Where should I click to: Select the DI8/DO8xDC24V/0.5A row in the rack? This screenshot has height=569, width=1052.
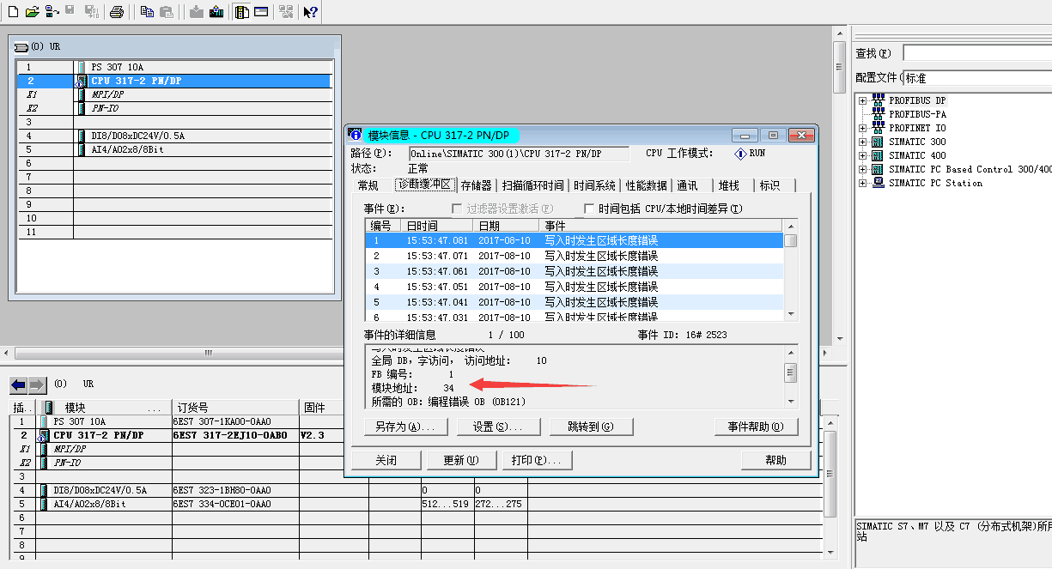click(x=174, y=136)
